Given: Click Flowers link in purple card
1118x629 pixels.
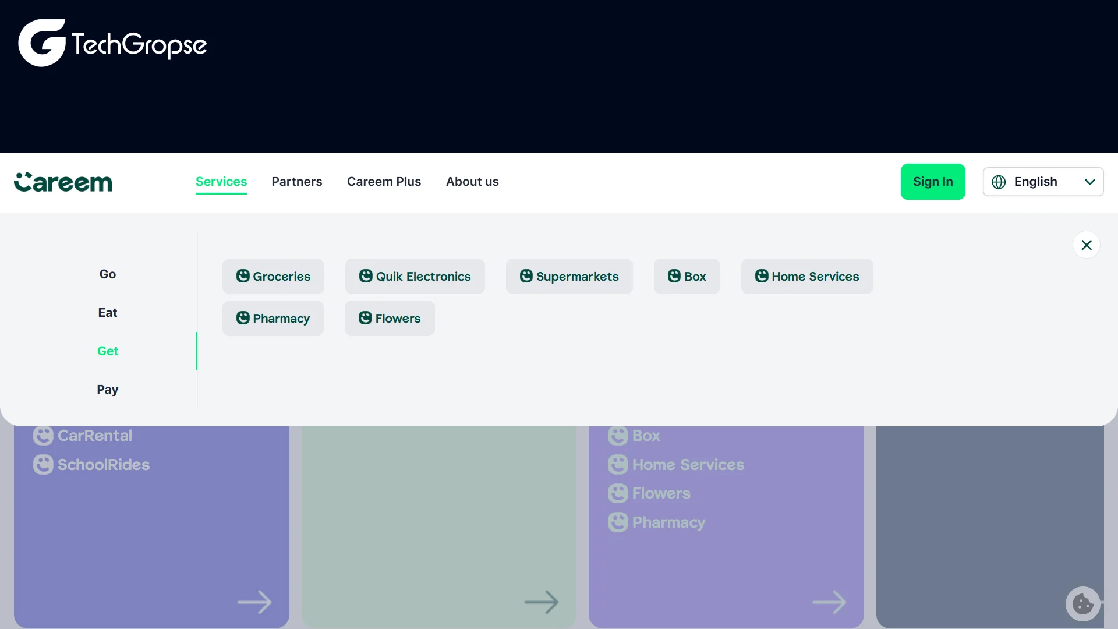Looking at the screenshot, I should (661, 493).
